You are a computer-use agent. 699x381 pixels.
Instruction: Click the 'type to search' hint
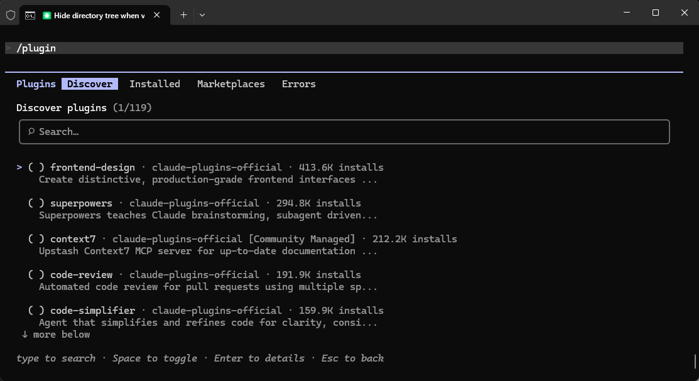tap(56, 358)
